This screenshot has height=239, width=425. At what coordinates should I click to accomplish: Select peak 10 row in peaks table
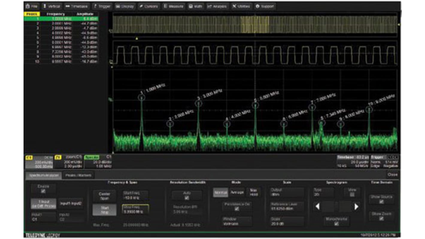coord(61,61)
